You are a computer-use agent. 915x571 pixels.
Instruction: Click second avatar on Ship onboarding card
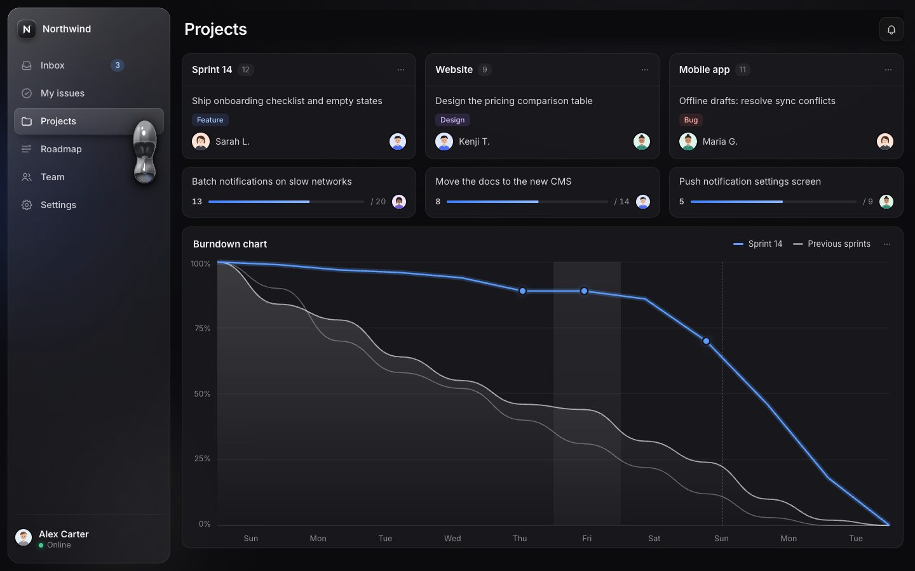398,141
